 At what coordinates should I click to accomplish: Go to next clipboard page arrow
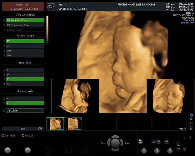pos(191,126)
